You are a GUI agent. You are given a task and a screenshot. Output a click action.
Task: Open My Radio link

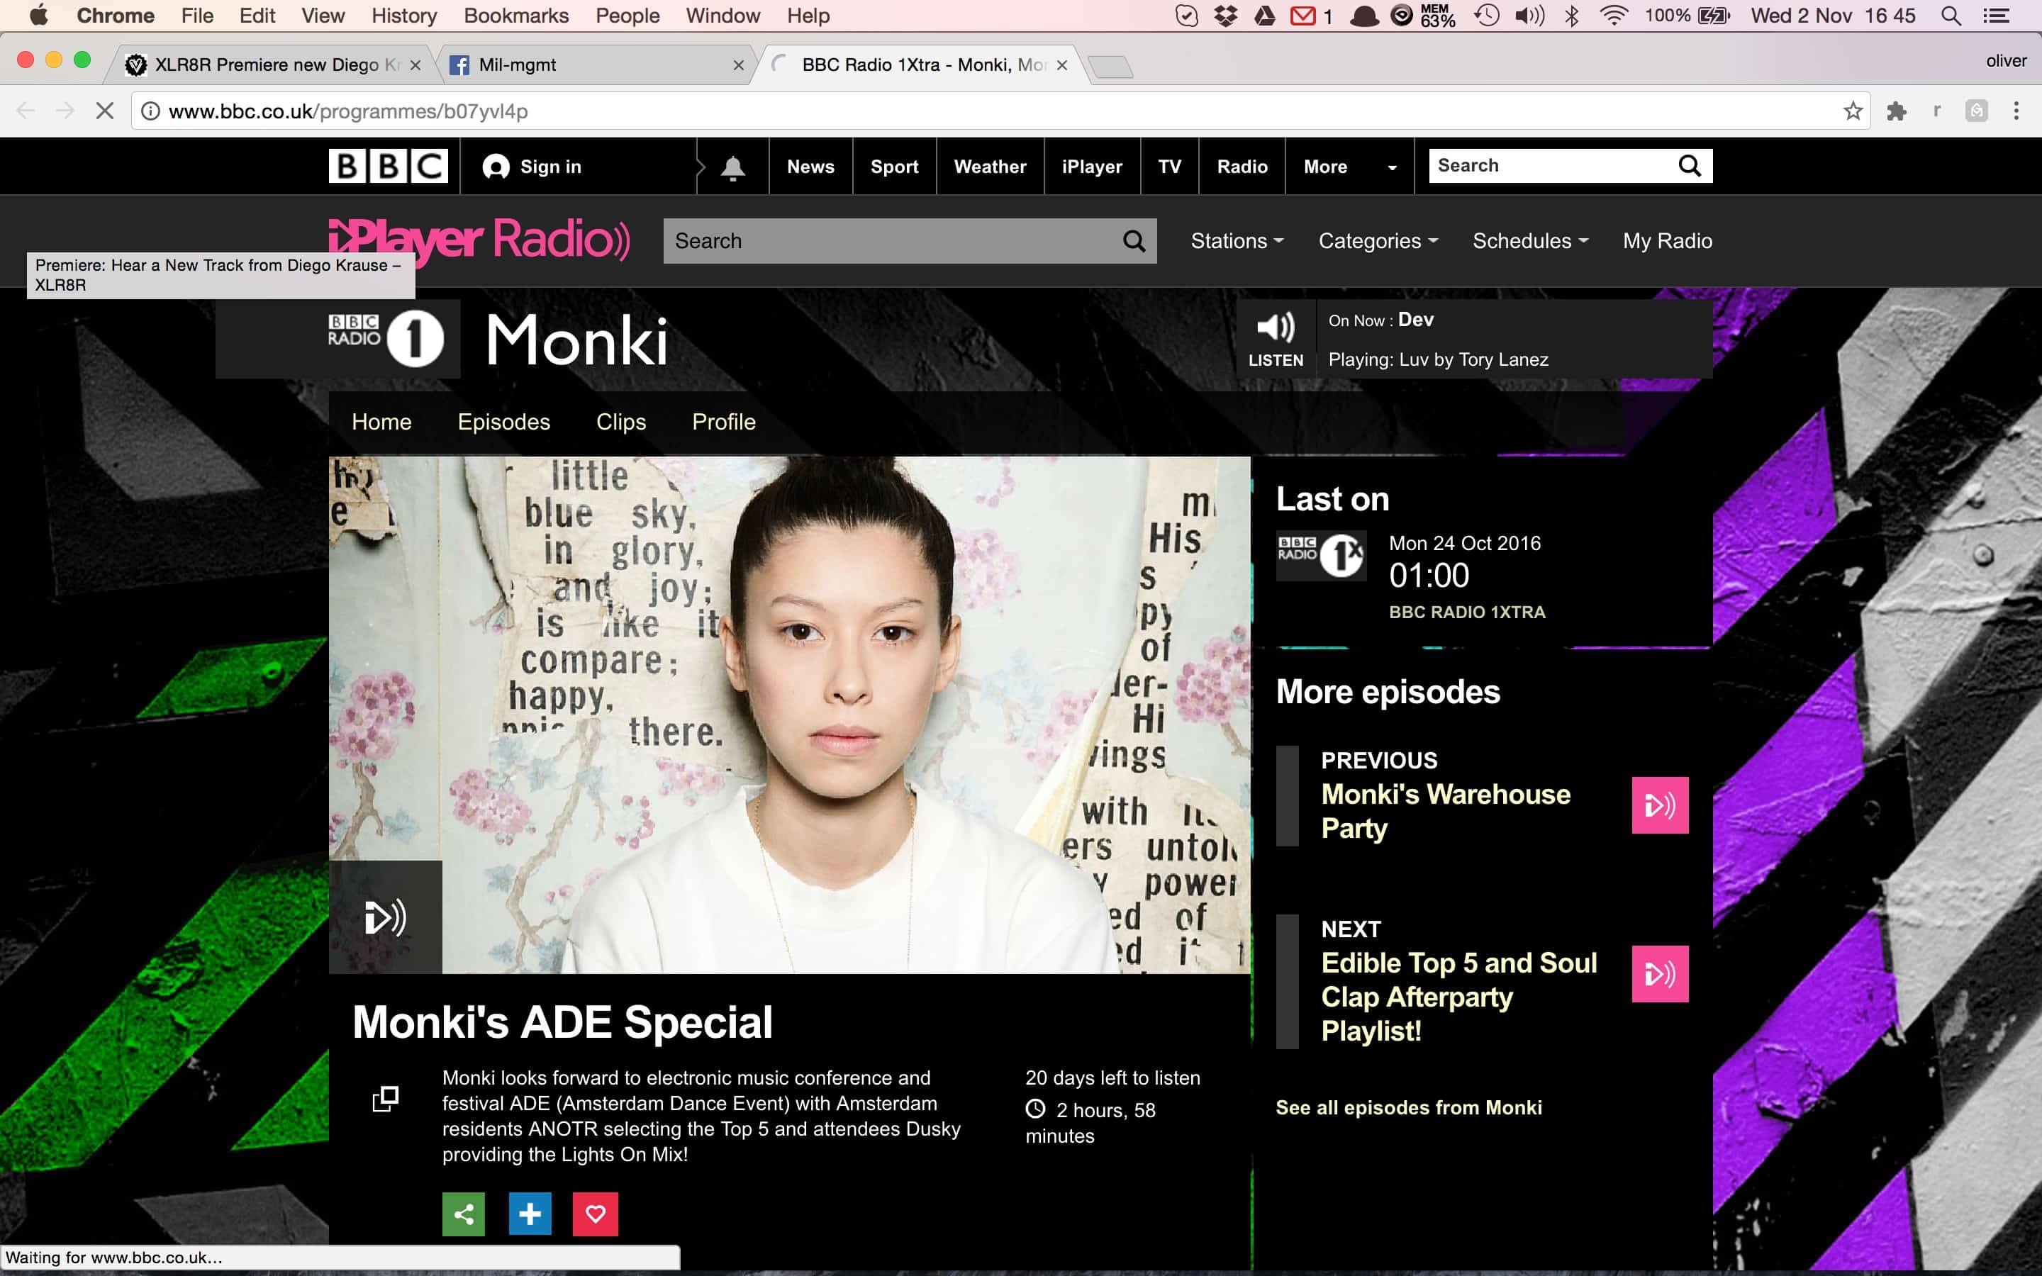coord(1668,241)
